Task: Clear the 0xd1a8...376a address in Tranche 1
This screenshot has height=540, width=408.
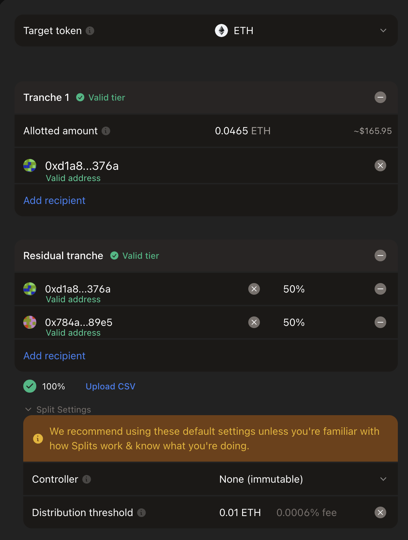Action: click(x=380, y=166)
